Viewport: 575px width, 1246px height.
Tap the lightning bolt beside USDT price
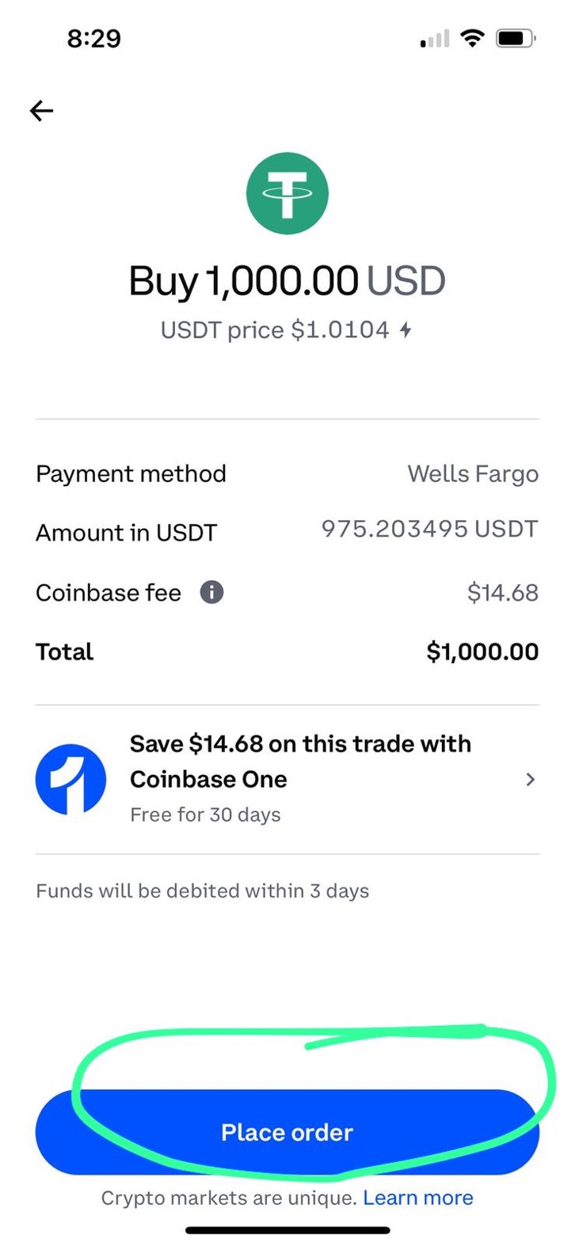406,330
